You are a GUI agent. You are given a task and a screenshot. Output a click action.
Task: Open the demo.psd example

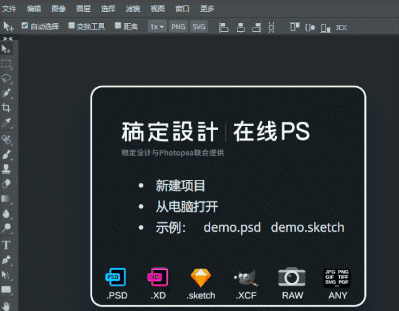coord(232,227)
